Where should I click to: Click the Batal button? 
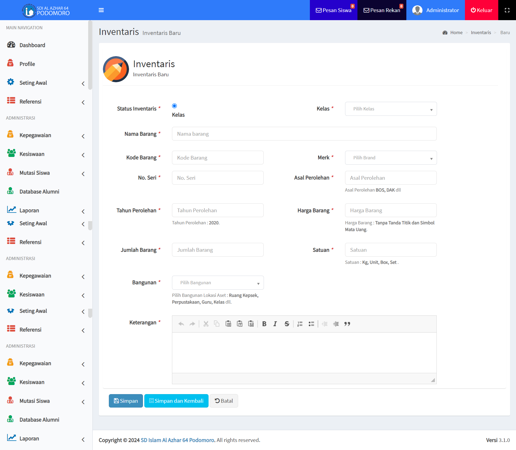[224, 401]
